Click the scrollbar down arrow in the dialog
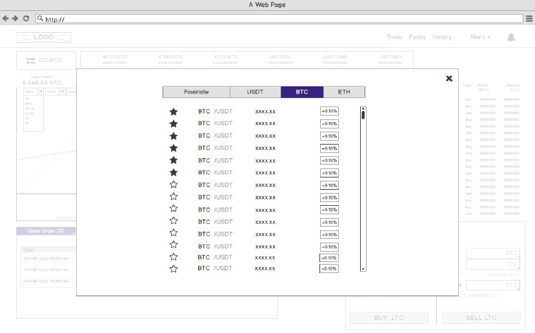The height and width of the screenshot is (333, 535). (363, 269)
